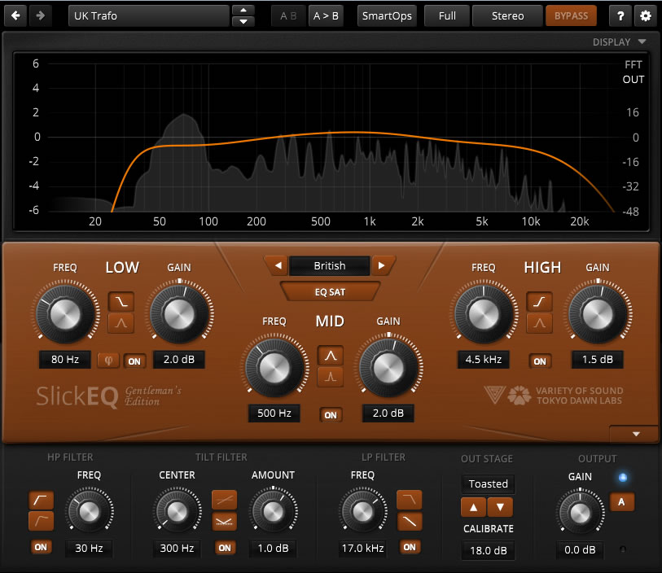The image size is (662, 573).
Task: Click the LOW frequency knob
Action: pos(65,314)
